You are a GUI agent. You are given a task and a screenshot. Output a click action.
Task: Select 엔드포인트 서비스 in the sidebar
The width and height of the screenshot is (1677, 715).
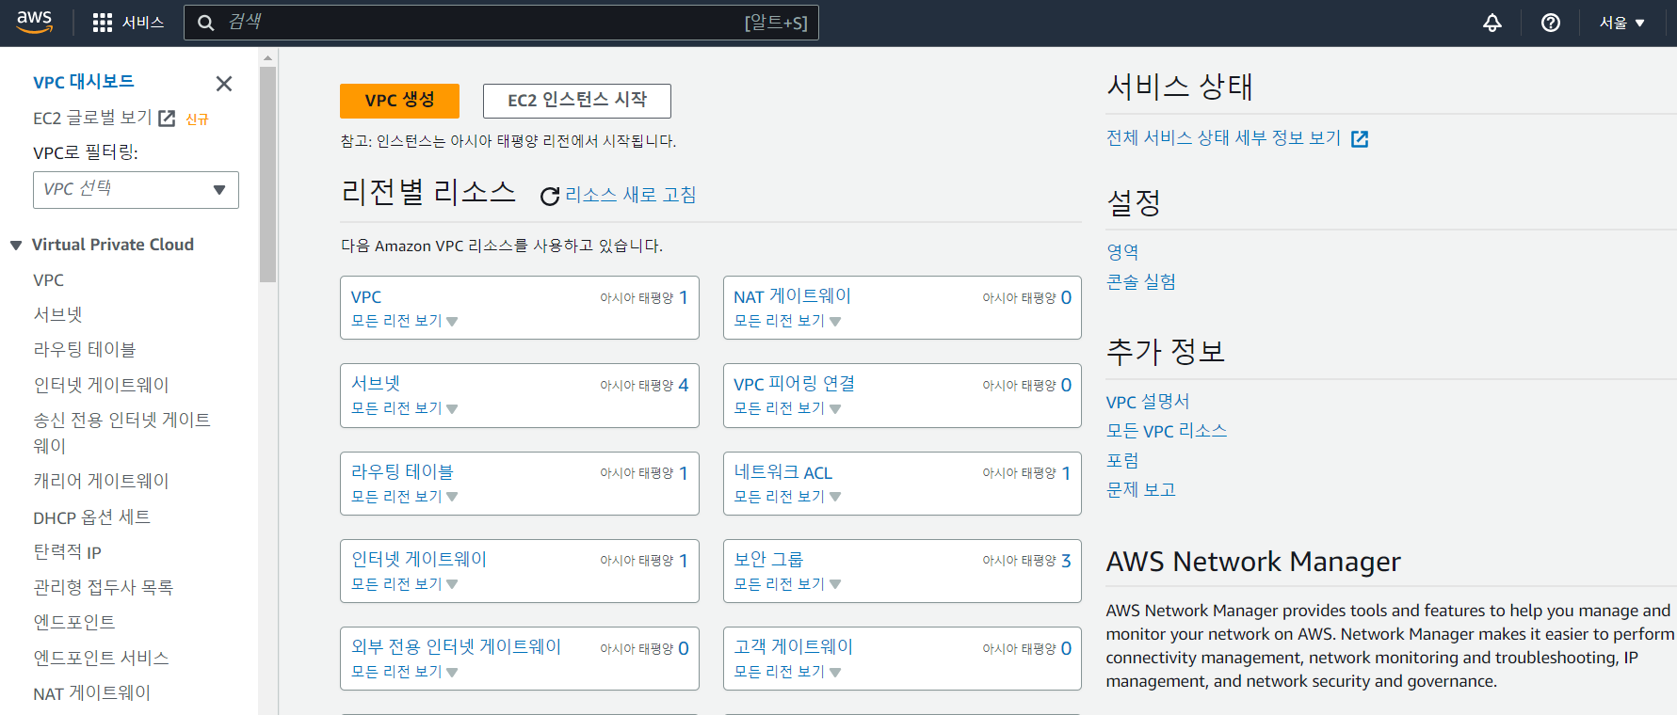(x=102, y=658)
